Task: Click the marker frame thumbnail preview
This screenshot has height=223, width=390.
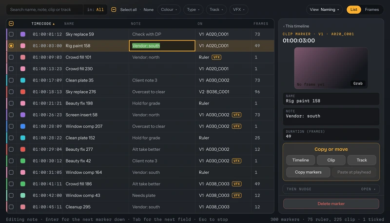Action: pos(331,68)
